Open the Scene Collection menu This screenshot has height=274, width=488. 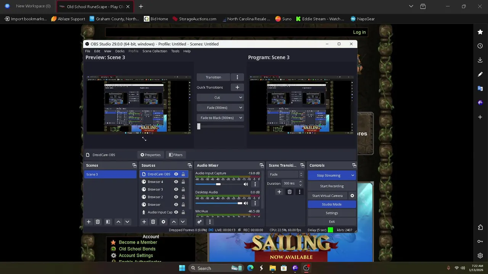[155, 51]
